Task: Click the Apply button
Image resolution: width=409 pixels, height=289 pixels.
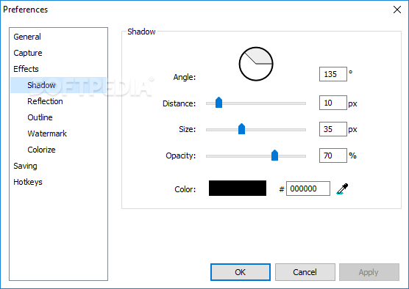Action: click(x=369, y=272)
